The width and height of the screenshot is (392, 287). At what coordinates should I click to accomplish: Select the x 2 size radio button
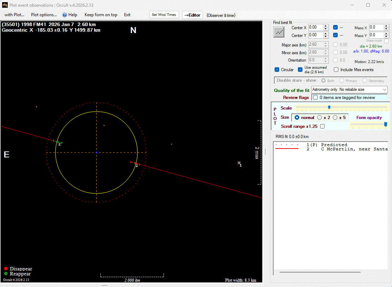click(320, 118)
